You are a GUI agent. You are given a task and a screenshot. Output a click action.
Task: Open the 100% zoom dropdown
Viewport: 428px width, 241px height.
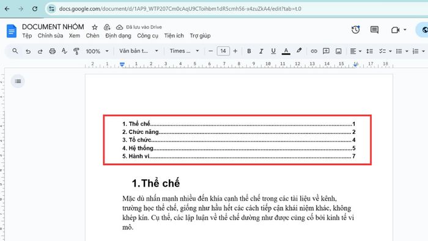pyautogui.click(x=97, y=51)
